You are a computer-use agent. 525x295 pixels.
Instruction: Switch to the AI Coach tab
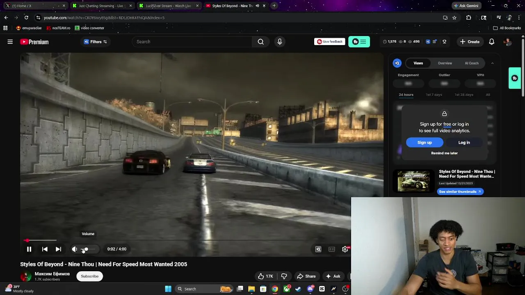coord(471,63)
